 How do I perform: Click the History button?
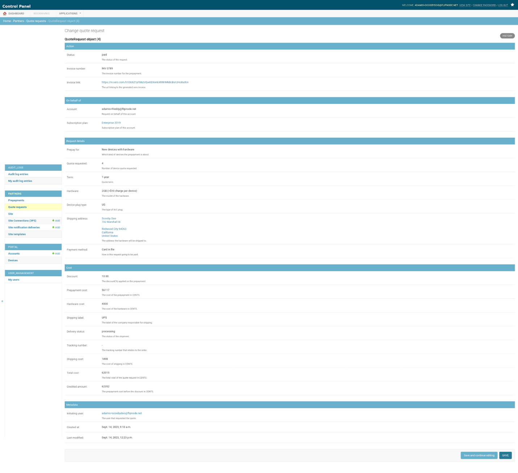click(507, 36)
